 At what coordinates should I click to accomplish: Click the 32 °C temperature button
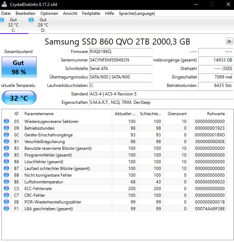click(19, 98)
